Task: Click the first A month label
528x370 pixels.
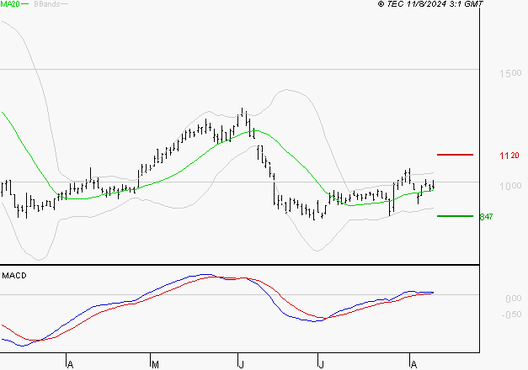Action: coord(70,365)
